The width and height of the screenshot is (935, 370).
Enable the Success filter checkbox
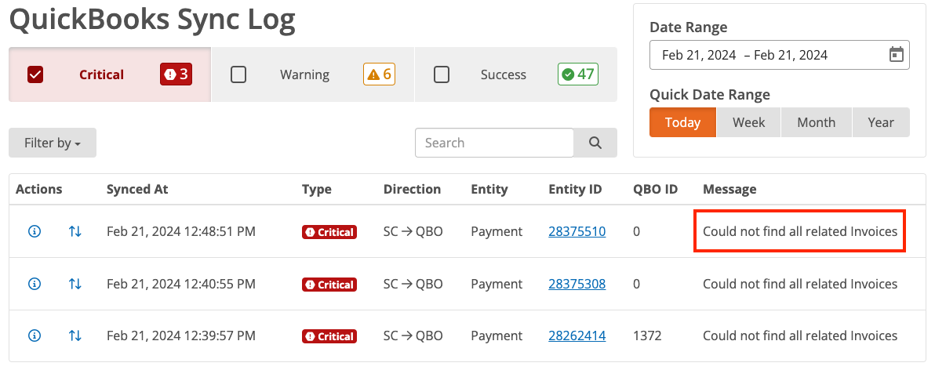(x=442, y=74)
